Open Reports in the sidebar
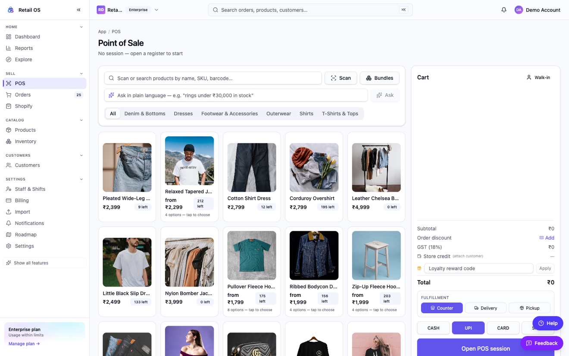Screen dimensions: 569x356 click(x=45, y=48)
